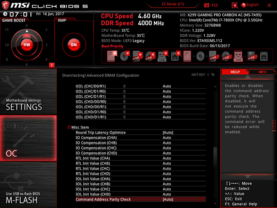
Task: Switch to the HELP tab
Action: pyautogui.click(x=235, y=72)
